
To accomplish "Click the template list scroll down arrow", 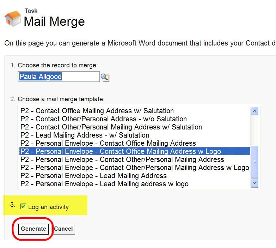I will 254,183.
